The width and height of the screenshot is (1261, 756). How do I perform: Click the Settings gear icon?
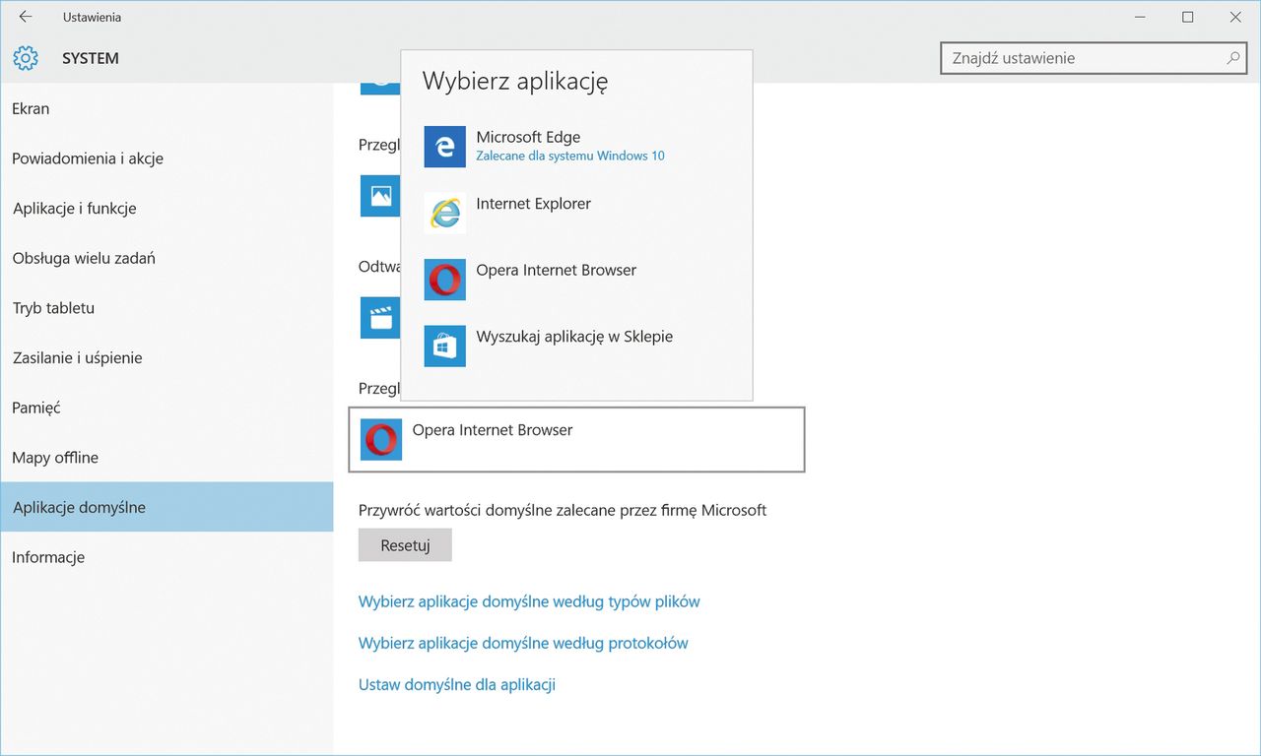coord(26,58)
